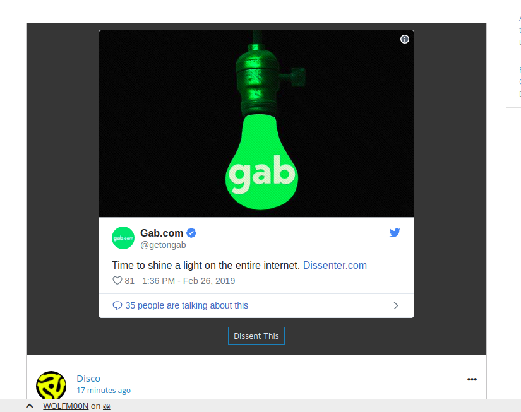Click the '17 minutes ago' comment timestamp
Image resolution: width=521 pixels, height=412 pixels.
coord(104,391)
